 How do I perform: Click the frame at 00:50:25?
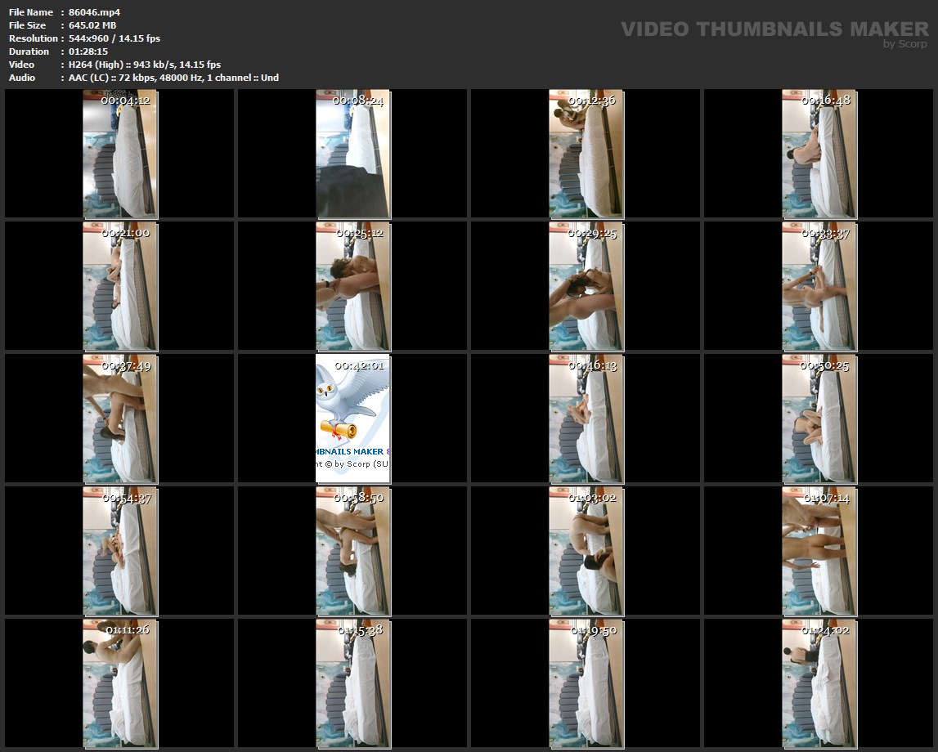[x=819, y=419]
